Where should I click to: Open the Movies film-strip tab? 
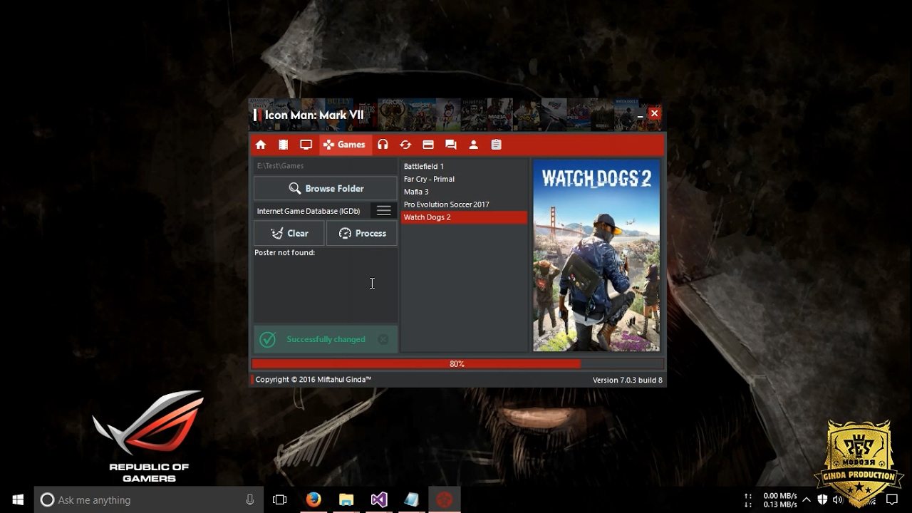(x=283, y=145)
